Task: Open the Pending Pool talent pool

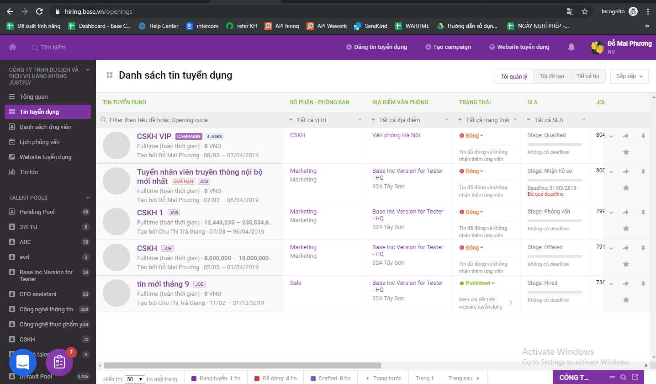Action: click(48, 212)
